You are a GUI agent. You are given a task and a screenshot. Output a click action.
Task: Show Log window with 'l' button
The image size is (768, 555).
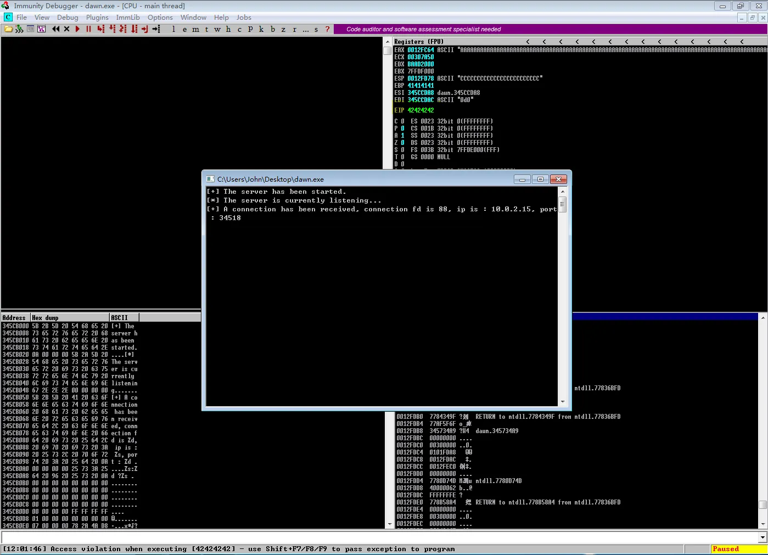[x=173, y=29]
